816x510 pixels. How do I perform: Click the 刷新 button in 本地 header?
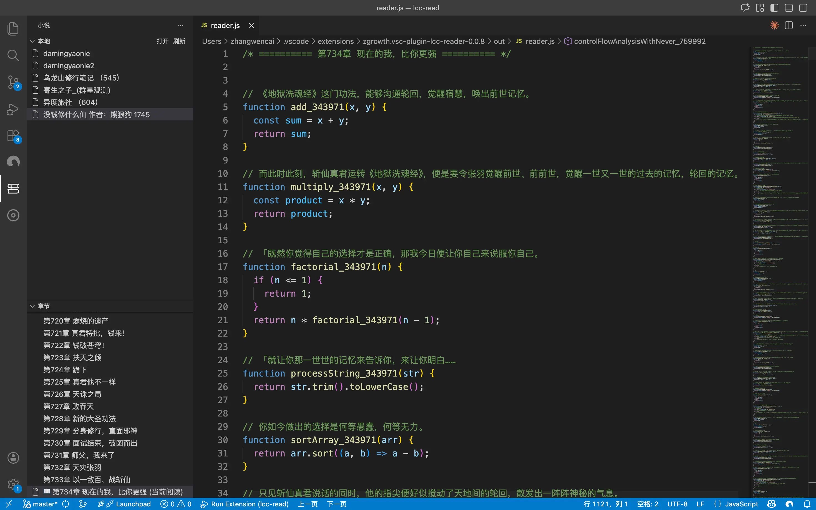click(179, 41)
